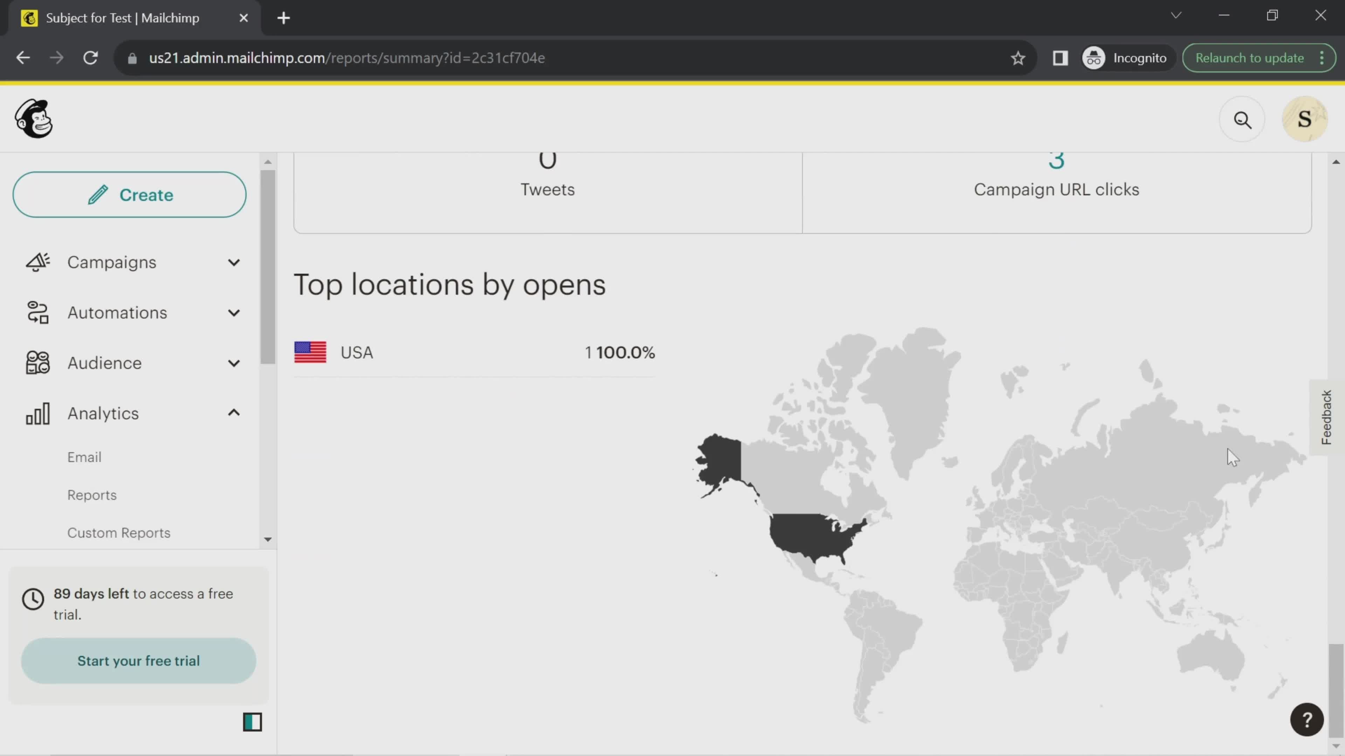Click the Feedback tab on right
Image resolution: width=1345 pixels, height=756 pixels.
point(1329,418)
